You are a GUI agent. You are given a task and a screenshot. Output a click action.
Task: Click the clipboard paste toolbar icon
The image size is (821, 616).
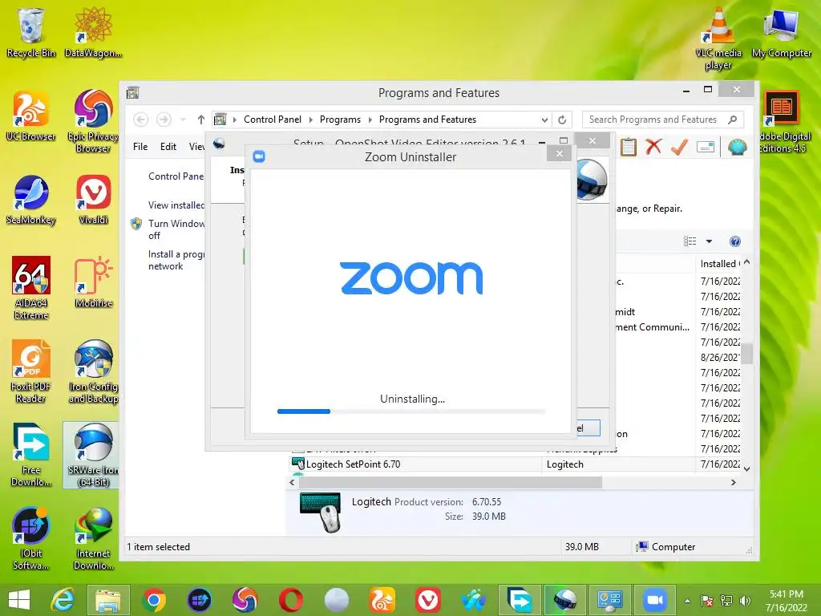[x=628, y=147]
